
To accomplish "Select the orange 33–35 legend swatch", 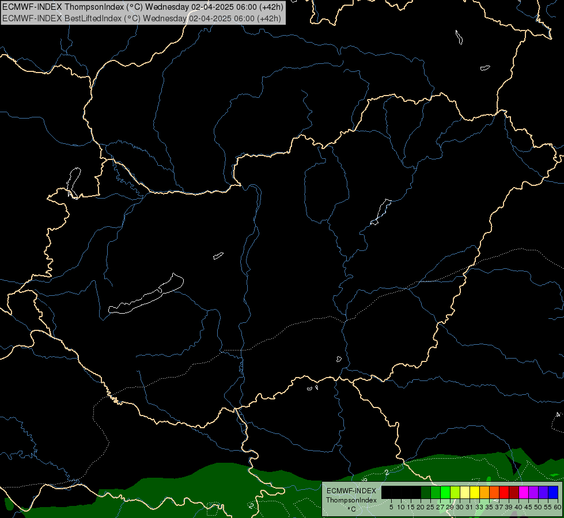I will 484,492.
